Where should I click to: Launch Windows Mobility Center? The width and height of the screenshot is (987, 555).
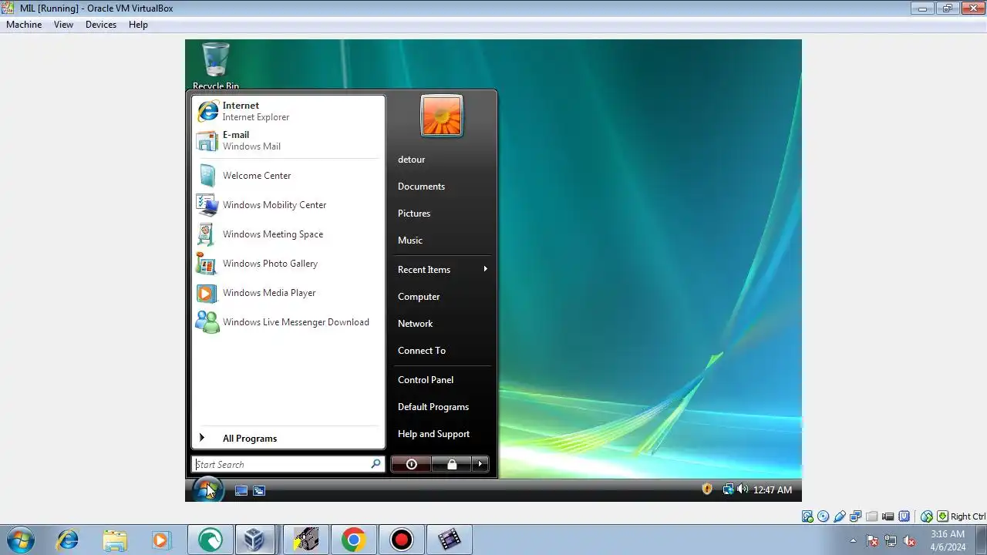click(x=288, y=205)
